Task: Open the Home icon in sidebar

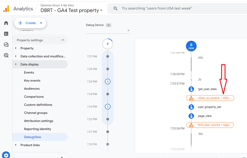Action: 6,23
